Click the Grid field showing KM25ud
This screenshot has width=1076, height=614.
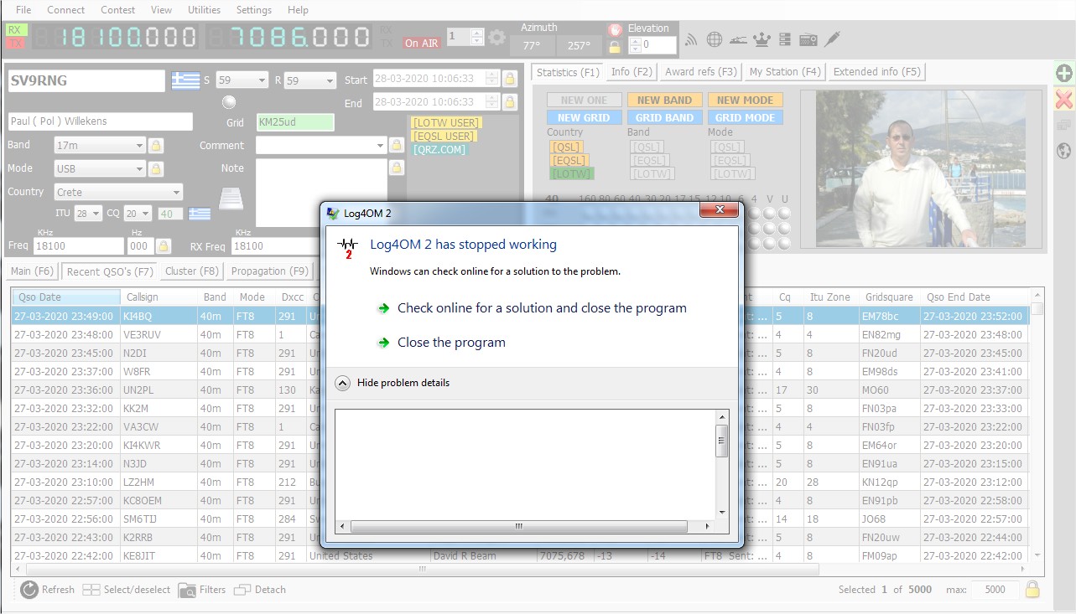(295, 122)
